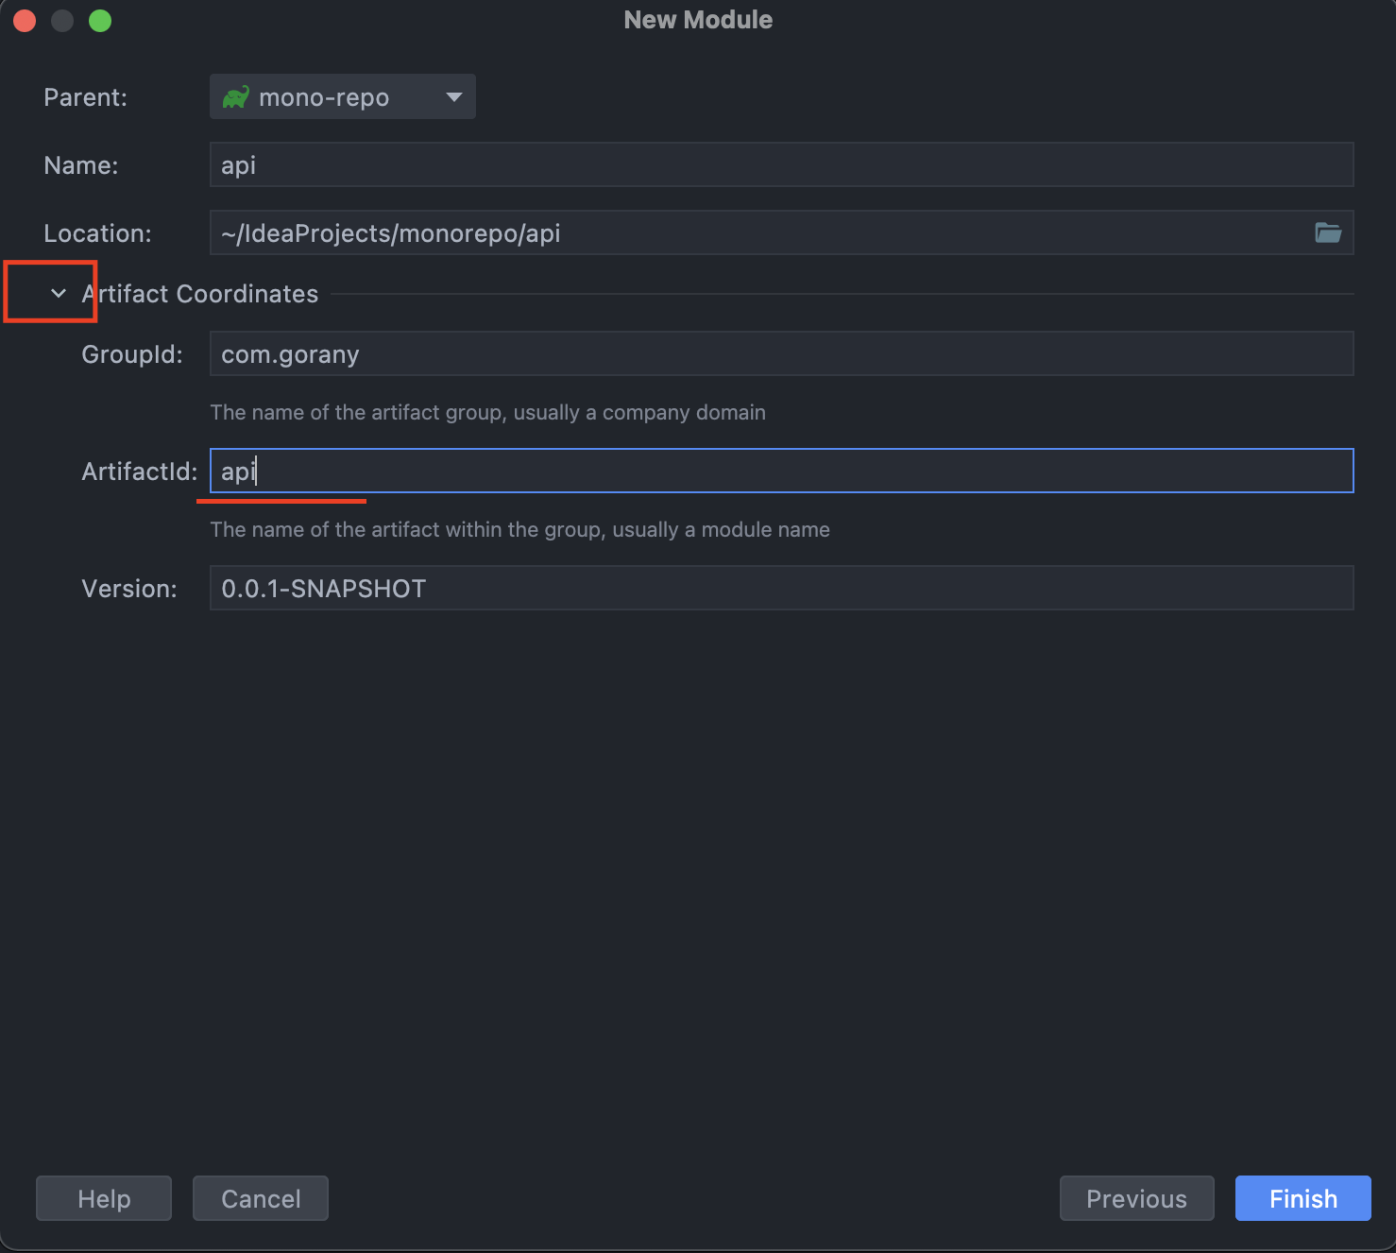
Task: Click the Name input field
Action: [781, 164]
